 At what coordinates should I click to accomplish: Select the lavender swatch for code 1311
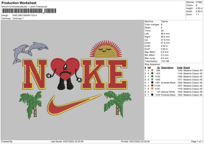pyautogui.click(x=152, y=79)
